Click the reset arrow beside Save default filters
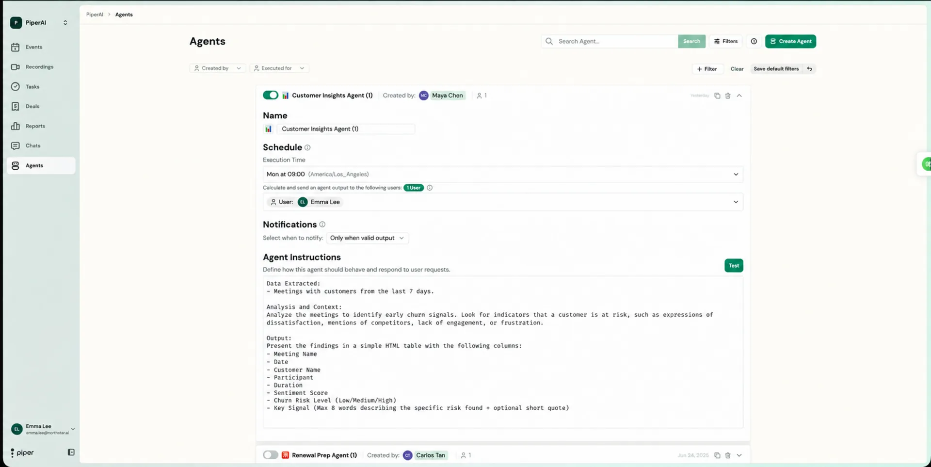 pyautogui.click(x=809, y=69)
